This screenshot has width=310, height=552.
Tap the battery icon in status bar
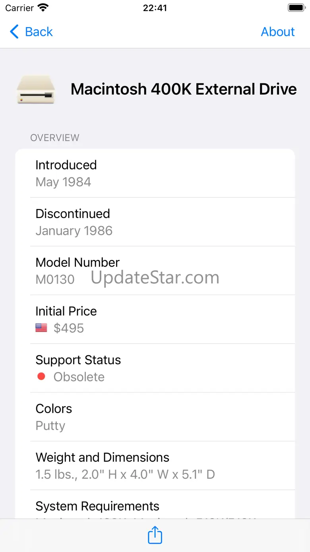click(x=296, y=8)
